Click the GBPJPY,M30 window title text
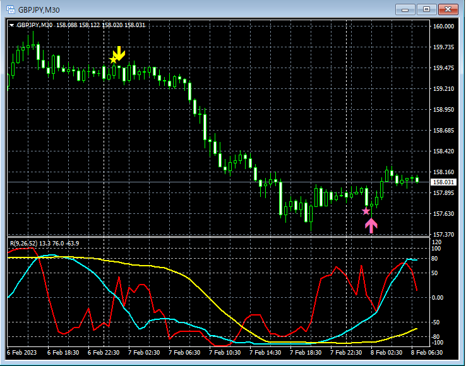This screenshot has width=466, height=366. pos(39,10)
